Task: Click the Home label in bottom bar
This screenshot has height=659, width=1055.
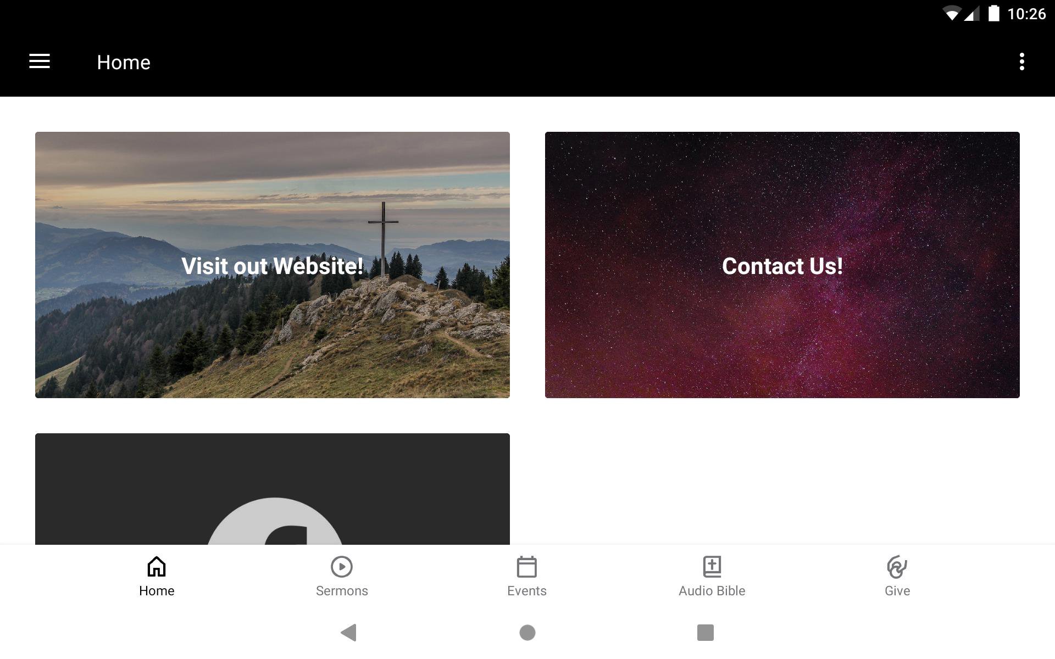Action: (157, 591)
